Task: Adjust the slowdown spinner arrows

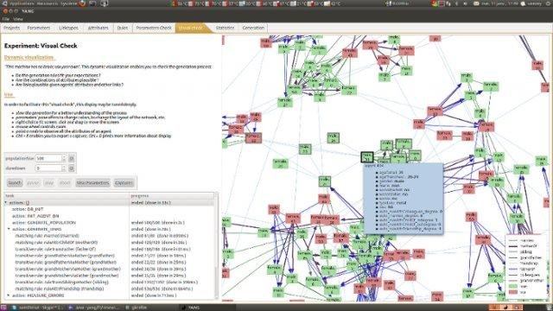Action: pyautogui.click(x=64, y=168)
